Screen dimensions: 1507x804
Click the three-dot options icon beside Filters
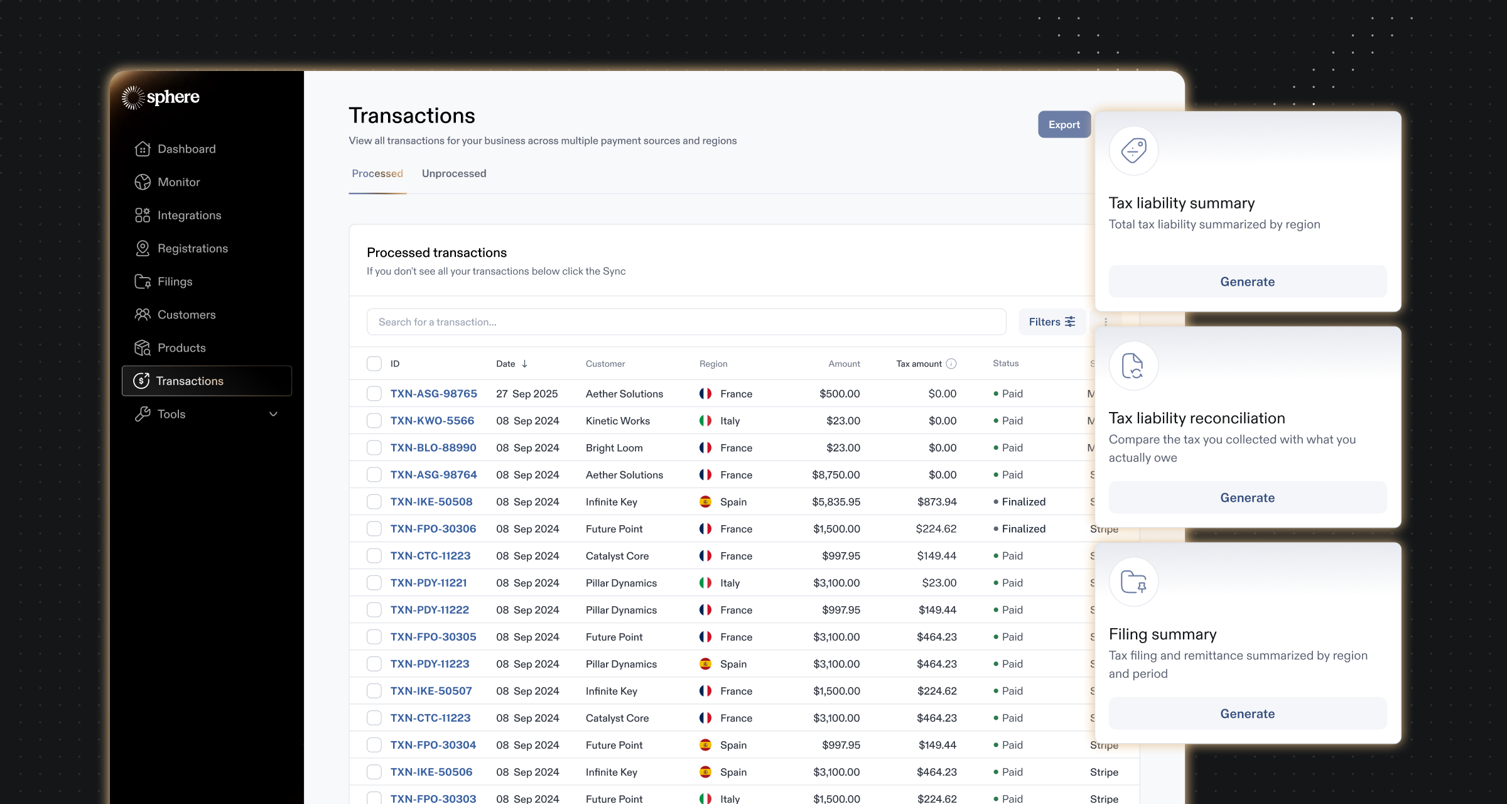point(1106,322)
